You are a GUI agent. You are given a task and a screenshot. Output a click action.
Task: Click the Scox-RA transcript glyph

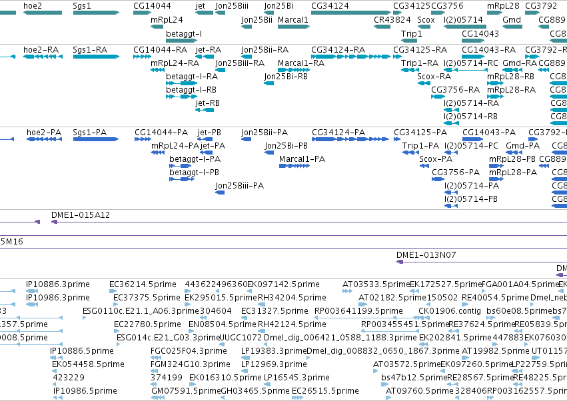[x=424, y=83]
